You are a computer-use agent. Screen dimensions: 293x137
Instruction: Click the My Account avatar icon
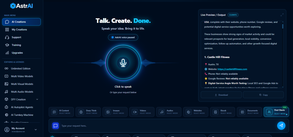7,130
